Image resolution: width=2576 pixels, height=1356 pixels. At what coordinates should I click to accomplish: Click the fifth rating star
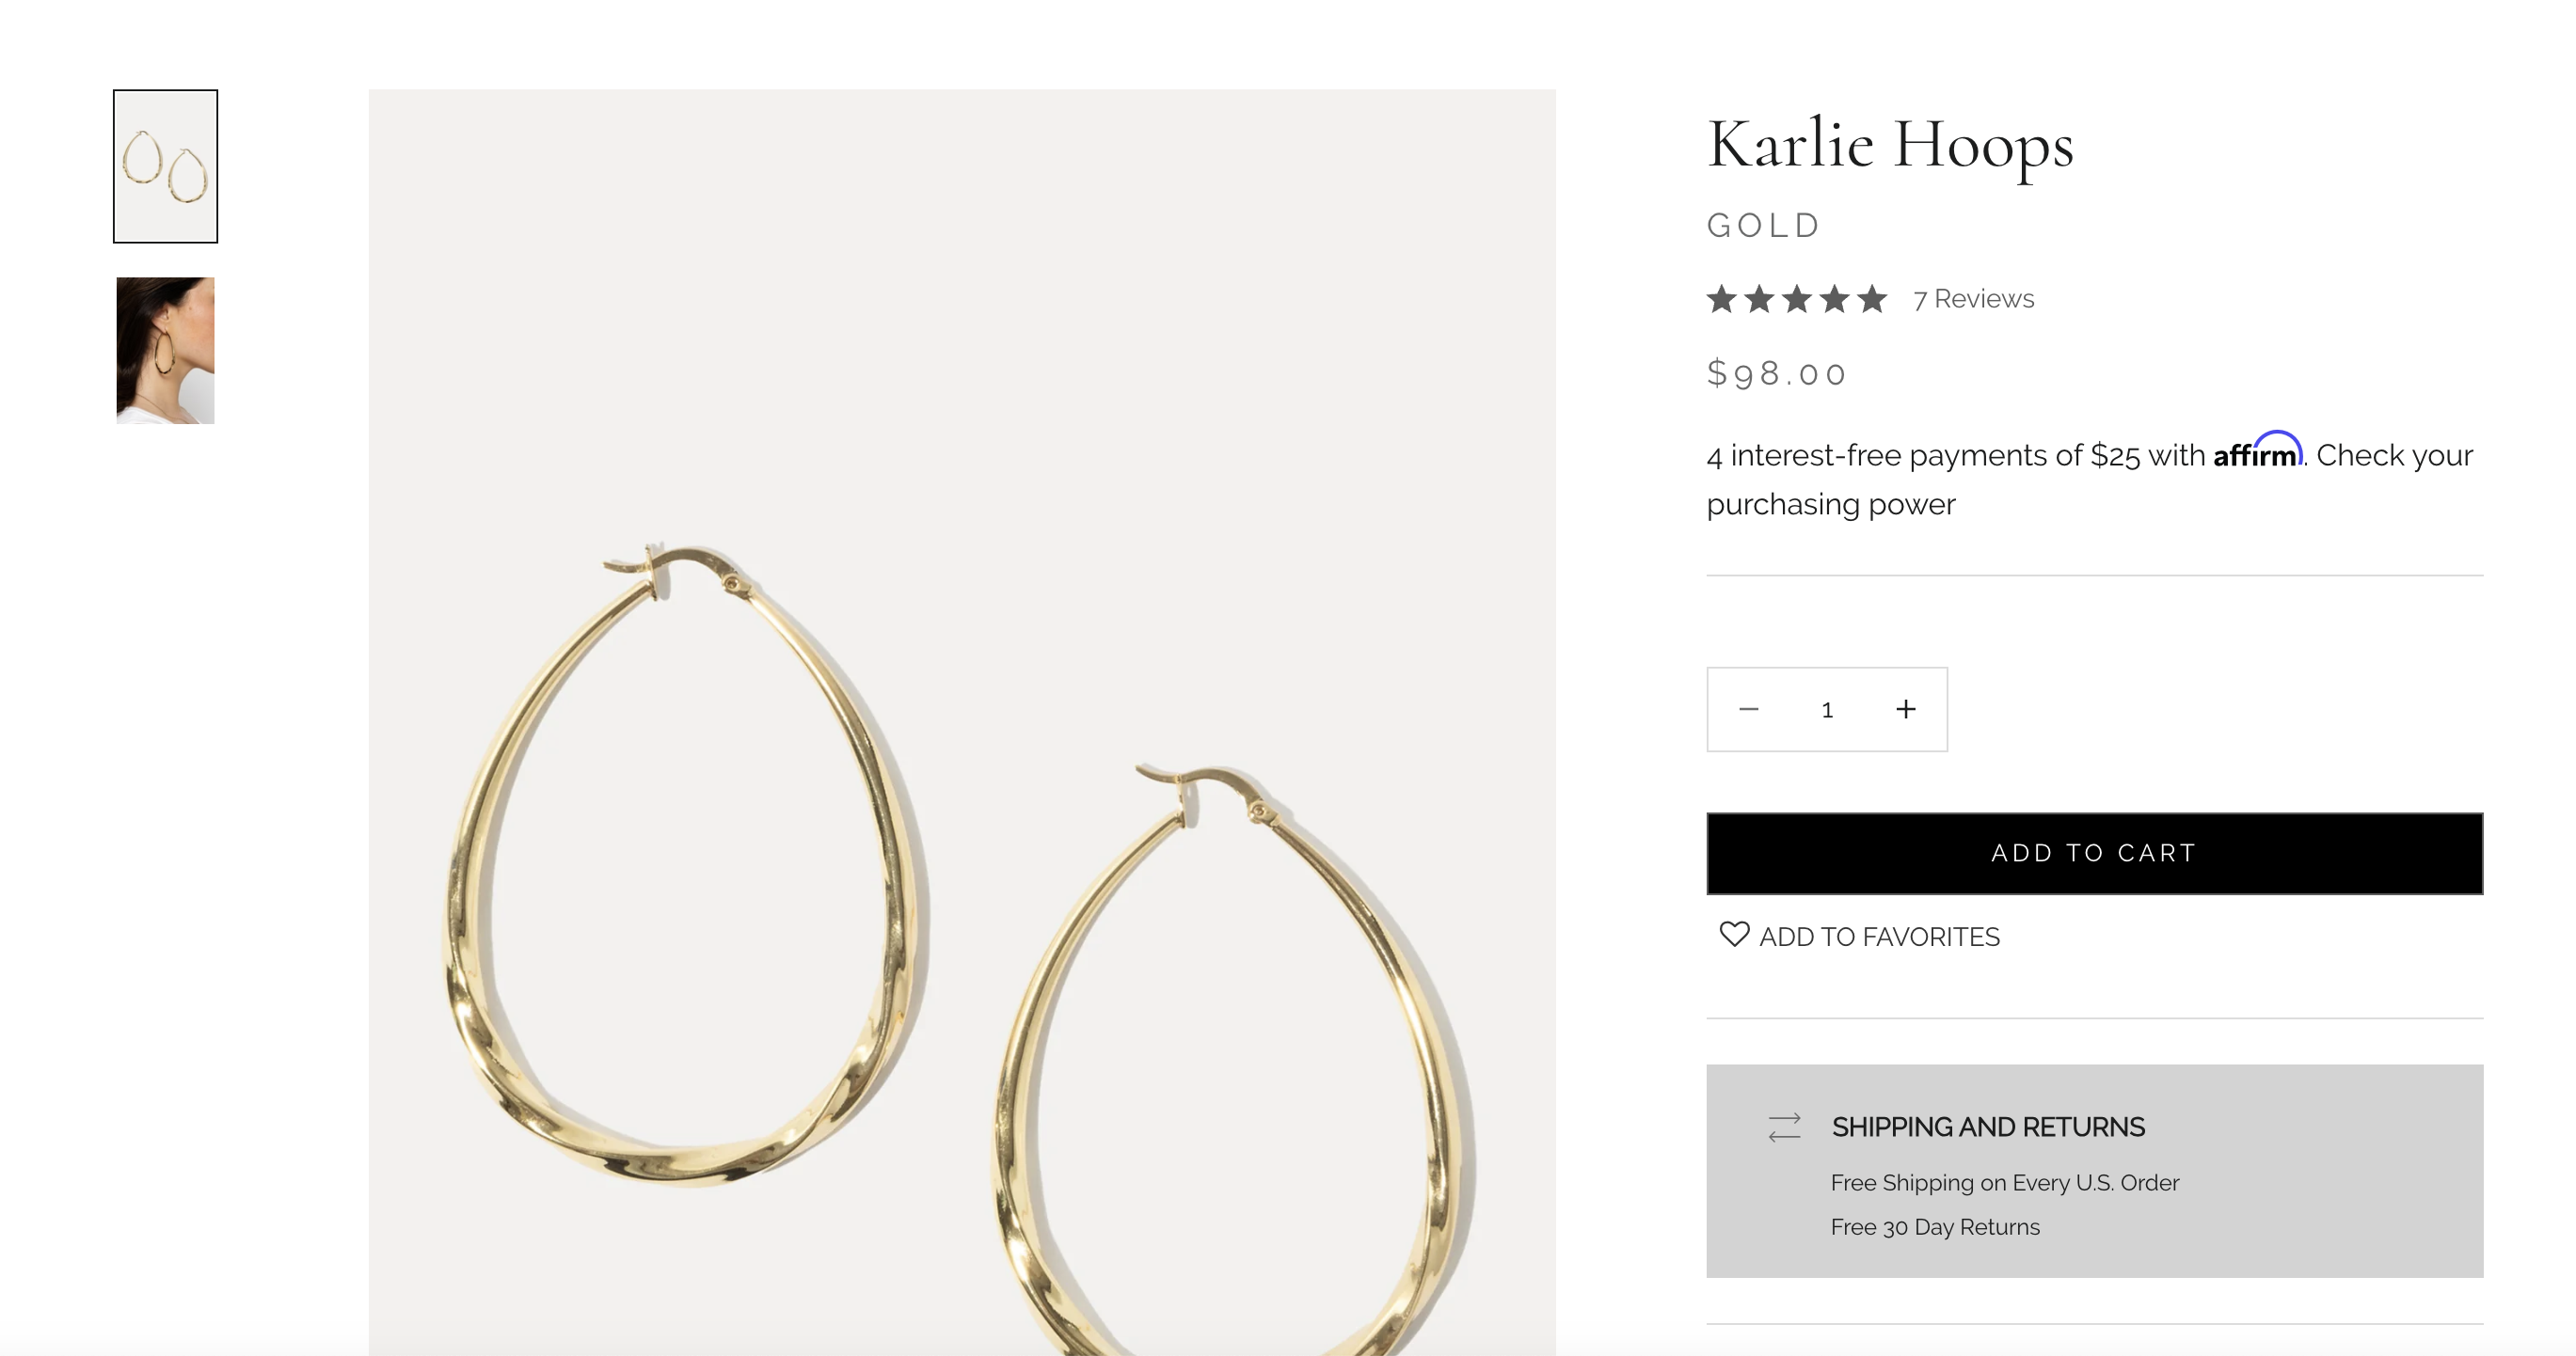click(1872, 299)
